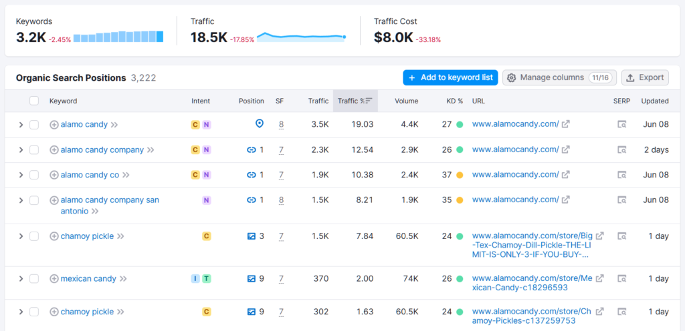
Task: Click plus-circle icon next to 'mexican candy'
Action: click(x=54, y=279)
